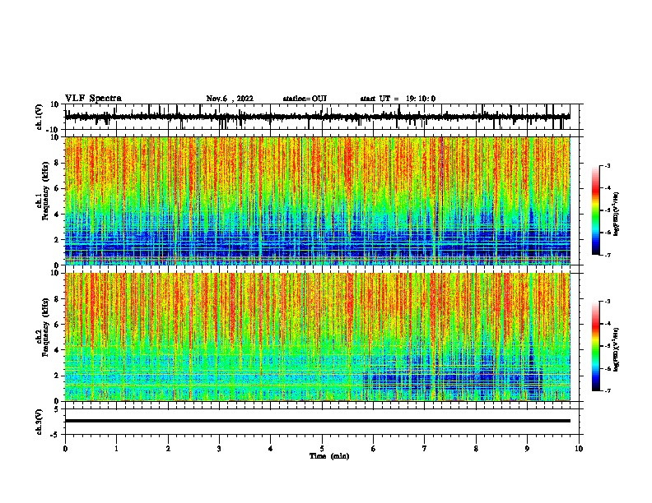Screen dimensions: 652x503
Task: Click the ch.1 colorbar log(PSD) unit label
Action: click(x=617, y=214)
